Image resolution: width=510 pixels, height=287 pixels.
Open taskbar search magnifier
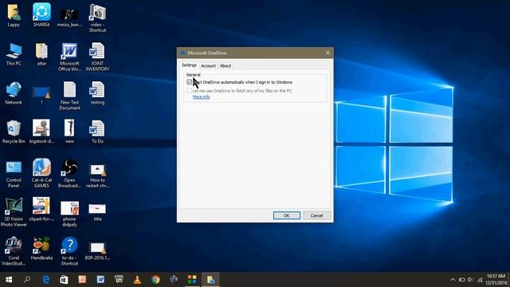click(27, 280)
